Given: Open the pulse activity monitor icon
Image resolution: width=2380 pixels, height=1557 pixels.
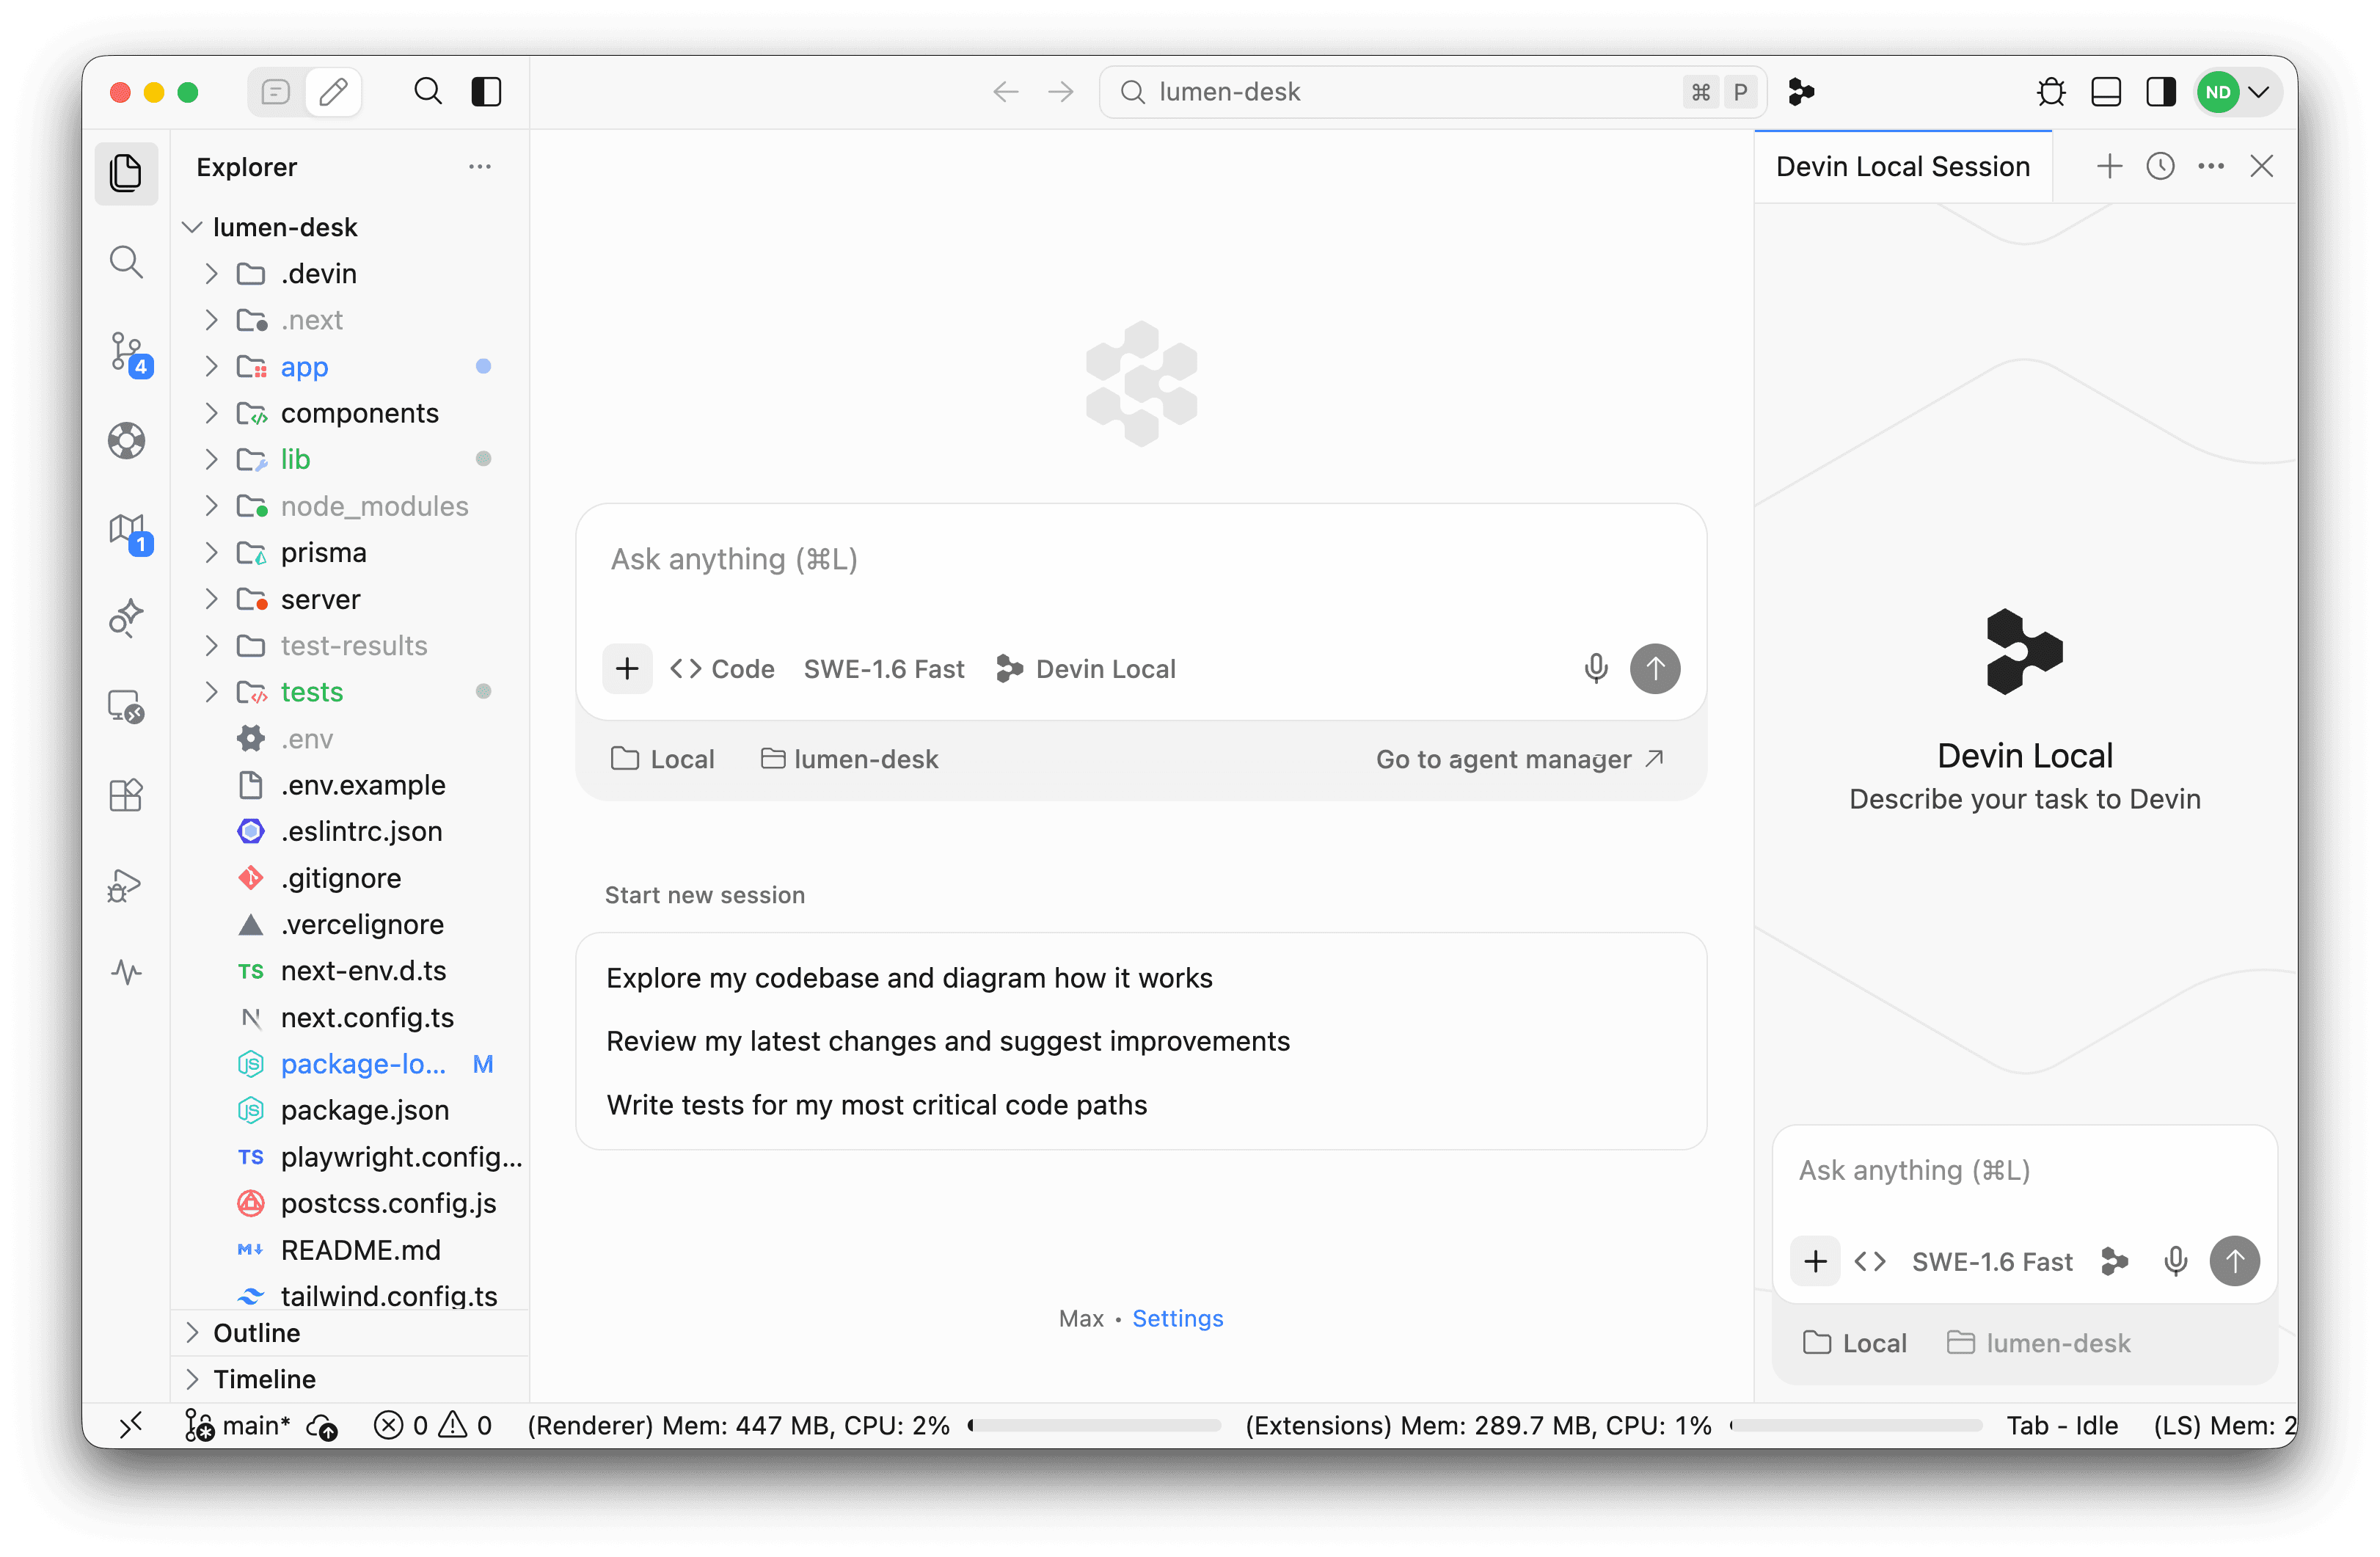Looking at the screenshot, I should (x=126, y=971).
